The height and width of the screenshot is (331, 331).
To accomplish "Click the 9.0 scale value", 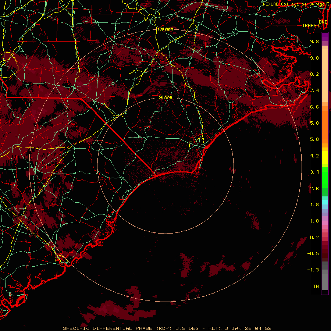I will 314,58.
